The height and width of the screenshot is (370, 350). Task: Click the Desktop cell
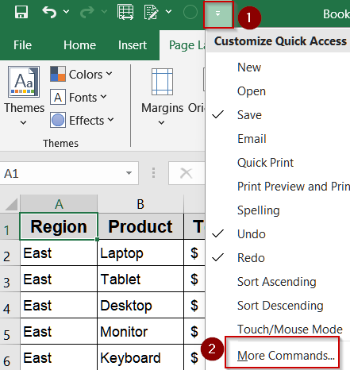140,305
